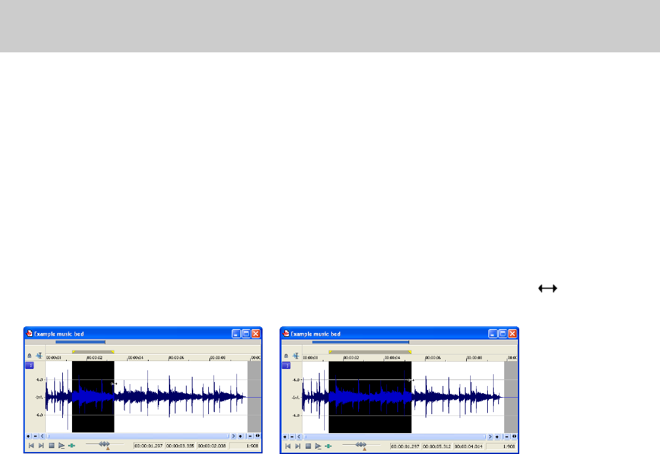Image resolution: width=660 pixels, height=454 pixels.
Task: Click the selection length field 00:00:04.014
Action: 469,446
